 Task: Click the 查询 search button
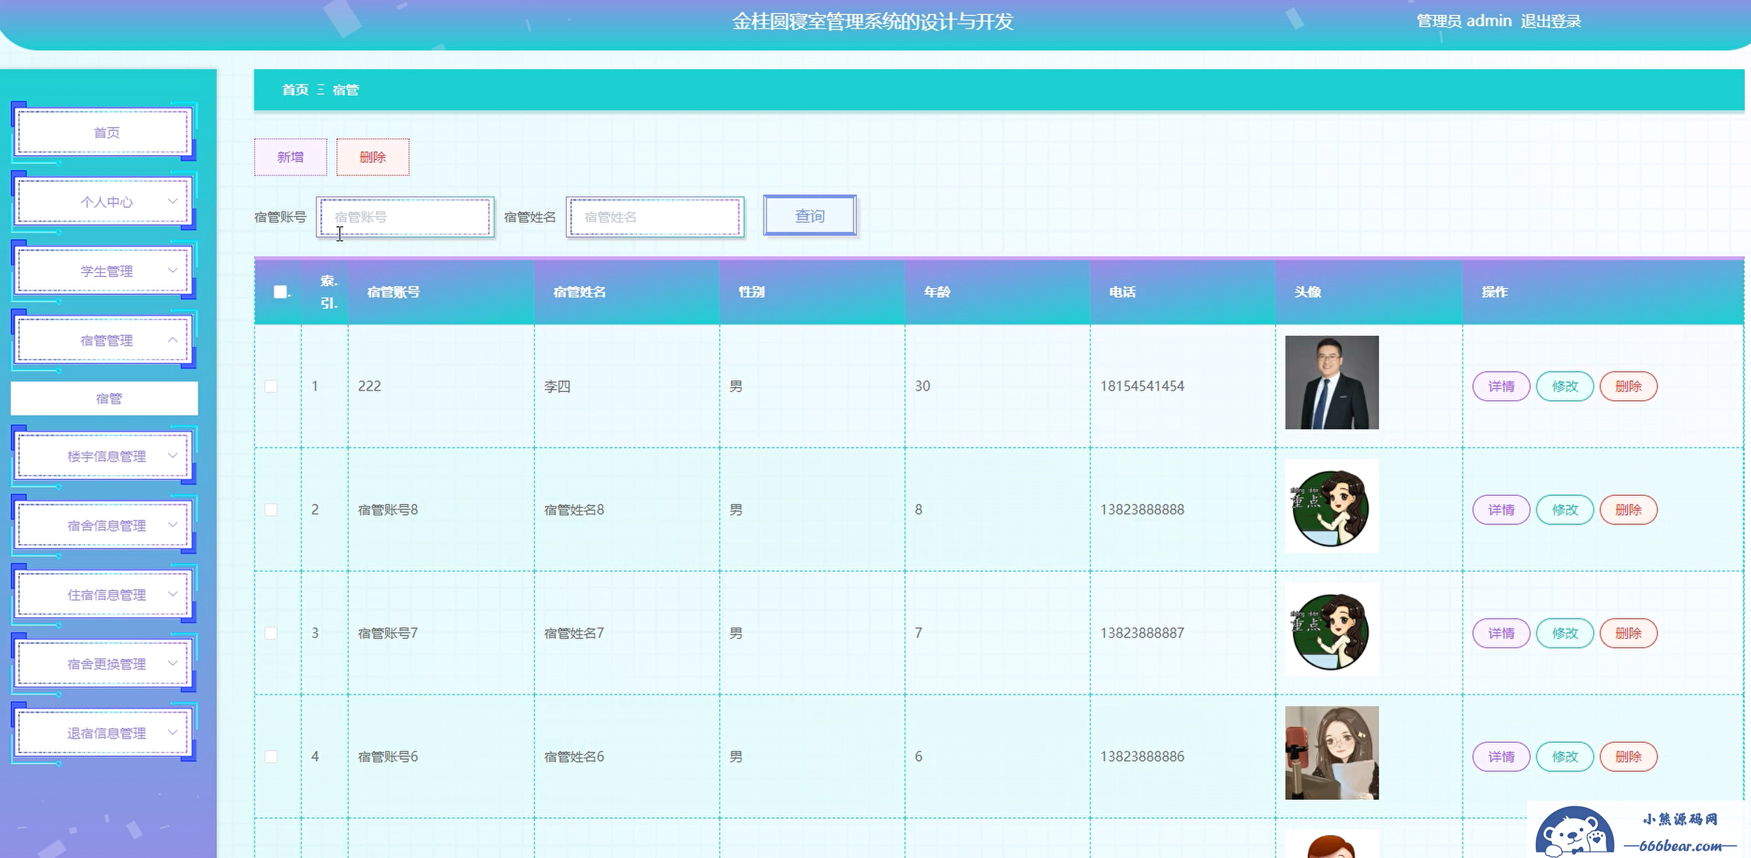[810, 216]
